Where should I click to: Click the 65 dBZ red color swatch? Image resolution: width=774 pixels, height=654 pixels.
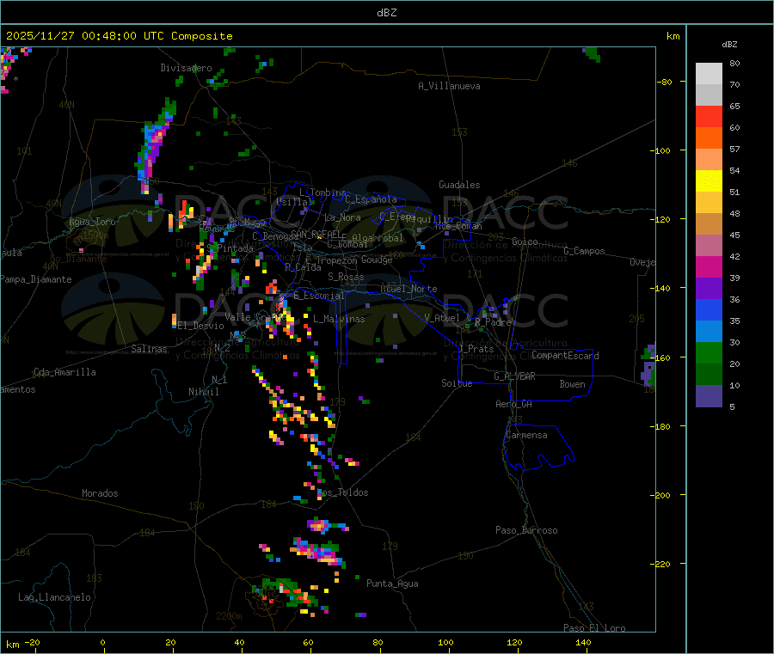(x=709, y=116)
